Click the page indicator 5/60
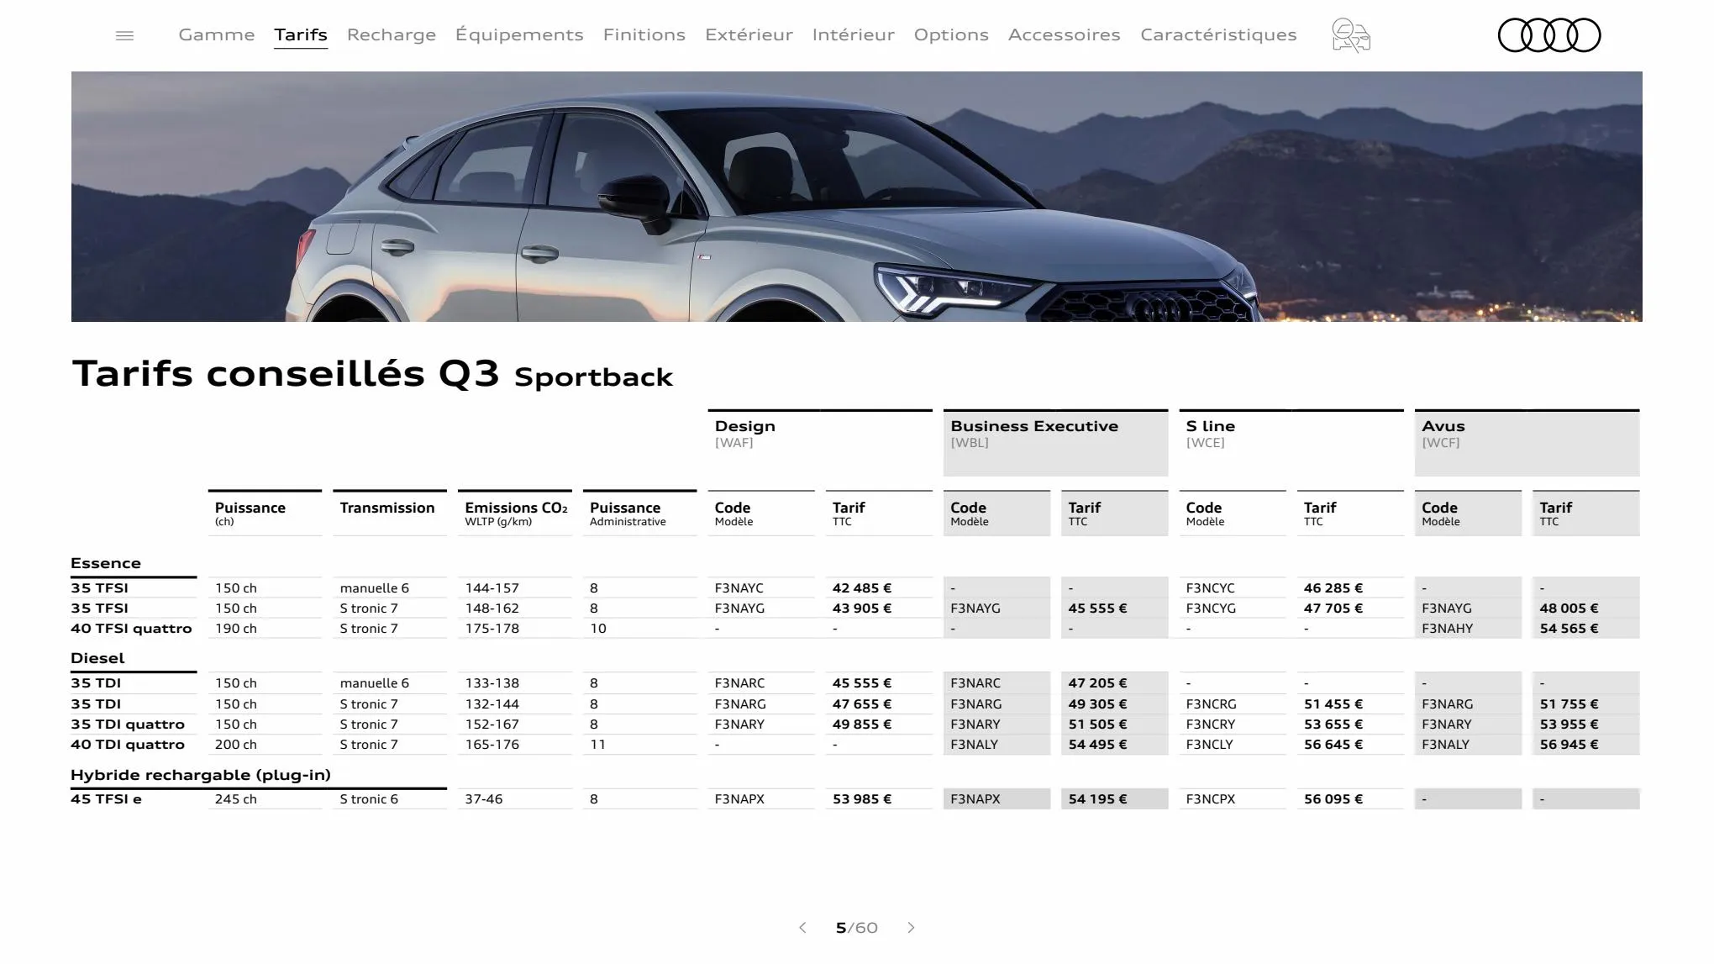Viewport: 1714px width, 964px height. (857, 928)
